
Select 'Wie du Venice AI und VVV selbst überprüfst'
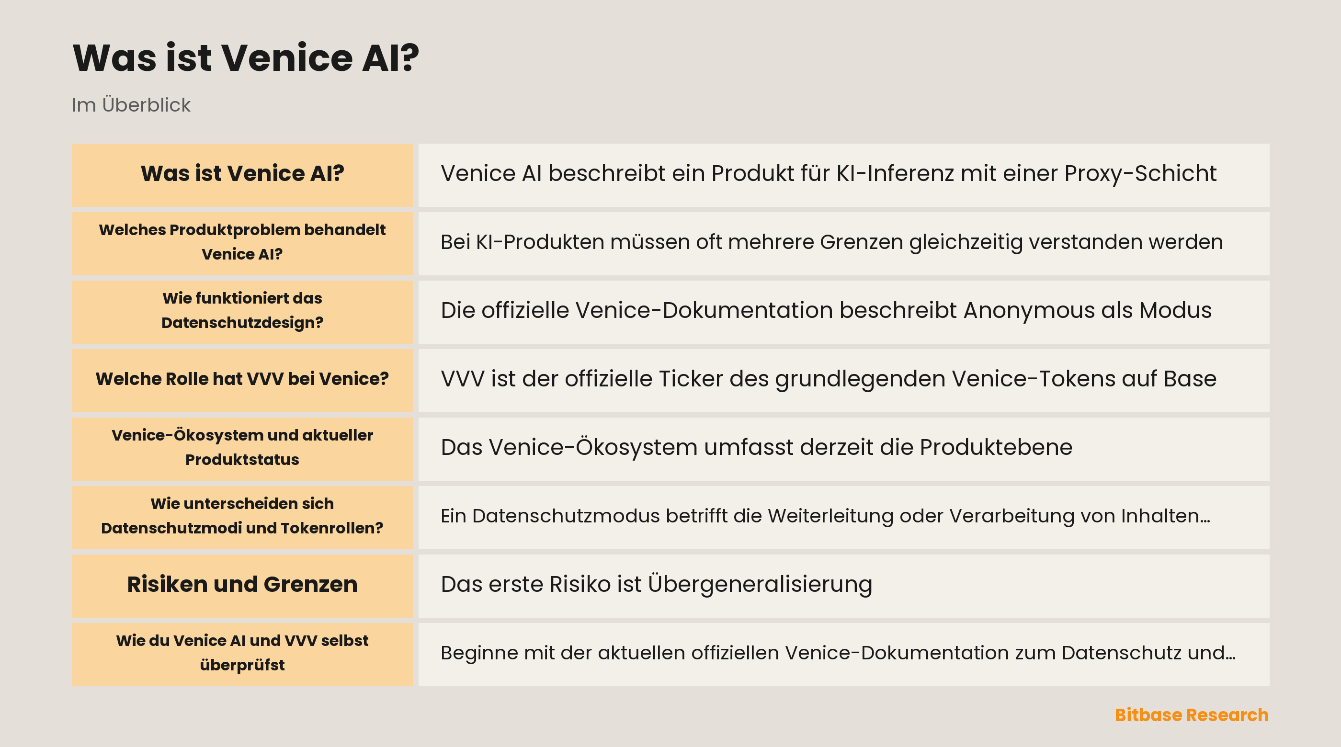[x=242, y=654]
